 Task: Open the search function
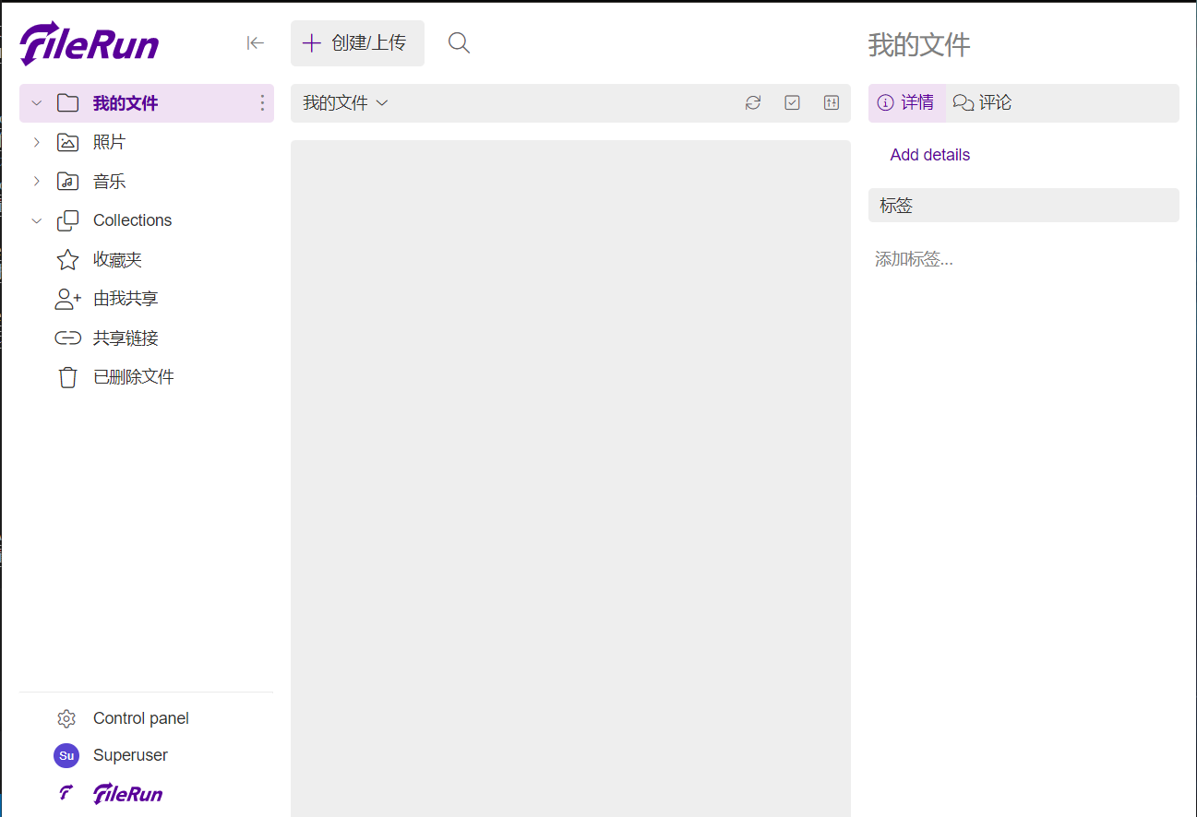(459, 42)
